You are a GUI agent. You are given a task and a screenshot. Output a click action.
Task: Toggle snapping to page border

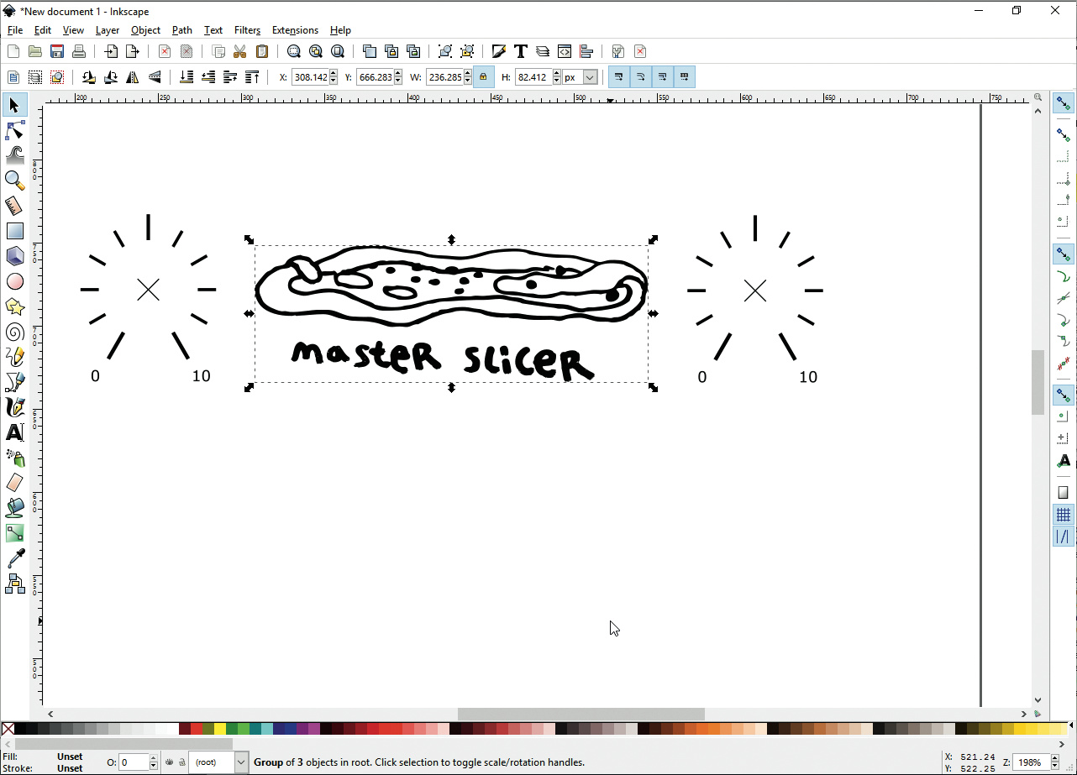point(1064,493)
